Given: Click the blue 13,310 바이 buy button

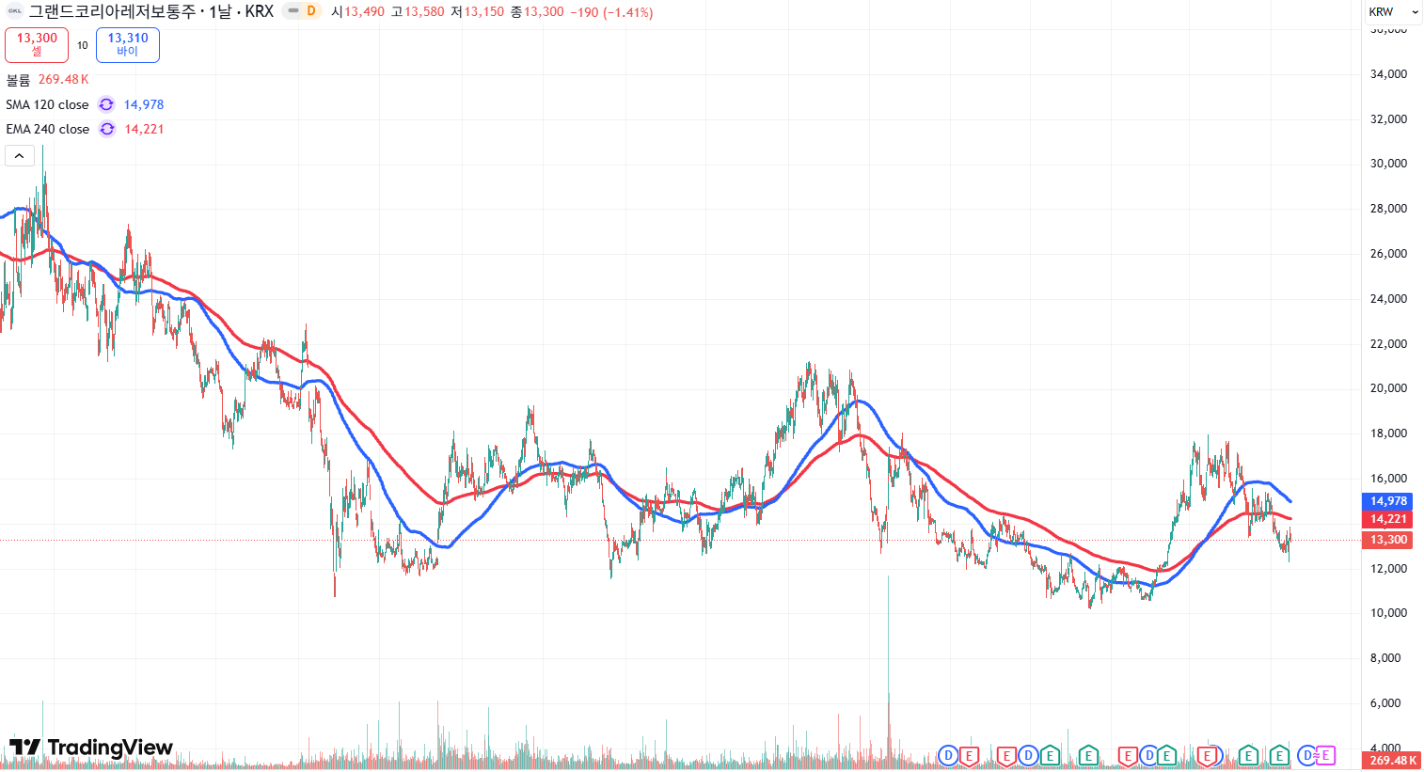Looking at the screenshot, I should [x=128, y=44].
